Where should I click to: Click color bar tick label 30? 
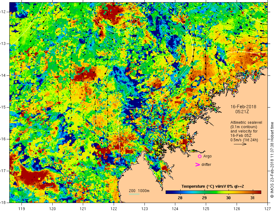coord(228,198)
